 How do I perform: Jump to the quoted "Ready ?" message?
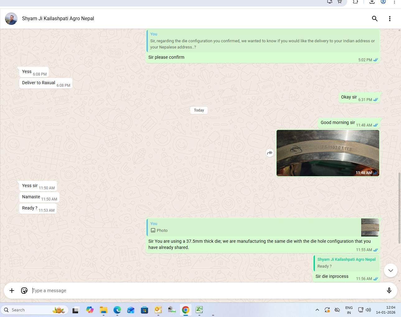tap(346, 263)
